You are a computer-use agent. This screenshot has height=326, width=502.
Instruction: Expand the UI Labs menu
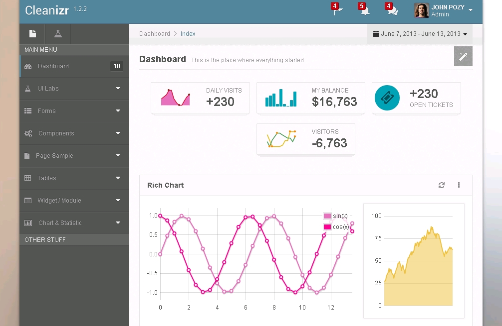point(74,89)
